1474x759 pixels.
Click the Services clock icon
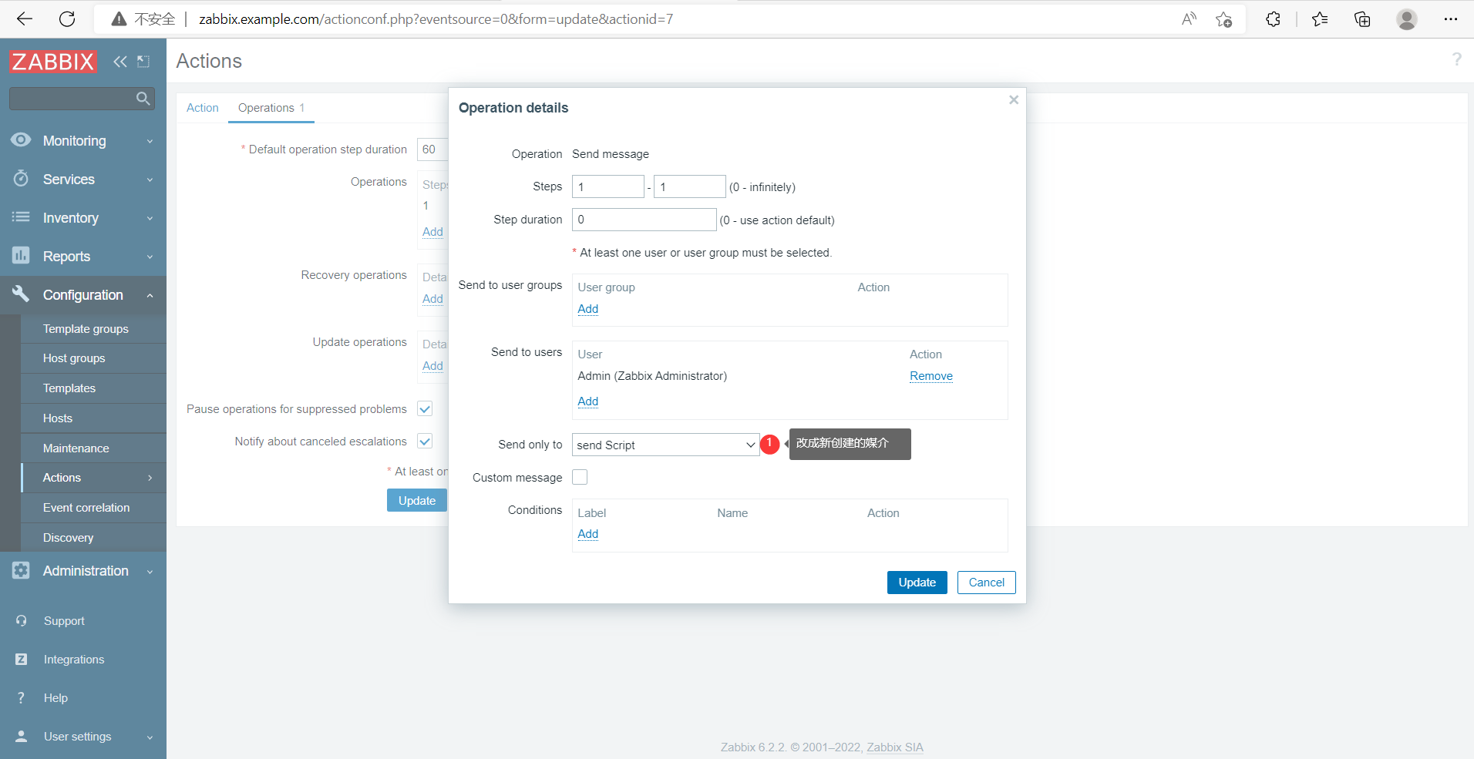21,179
